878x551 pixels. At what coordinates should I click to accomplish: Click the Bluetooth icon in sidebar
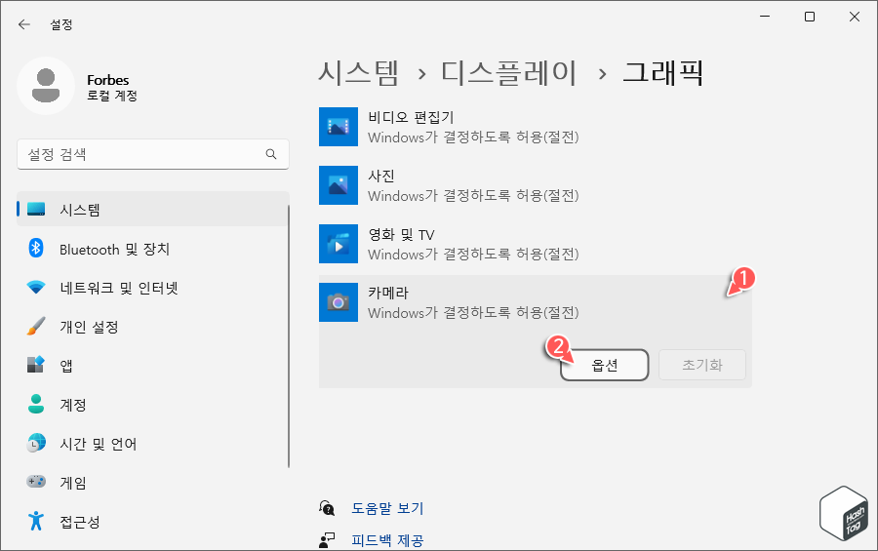[36, 248]
